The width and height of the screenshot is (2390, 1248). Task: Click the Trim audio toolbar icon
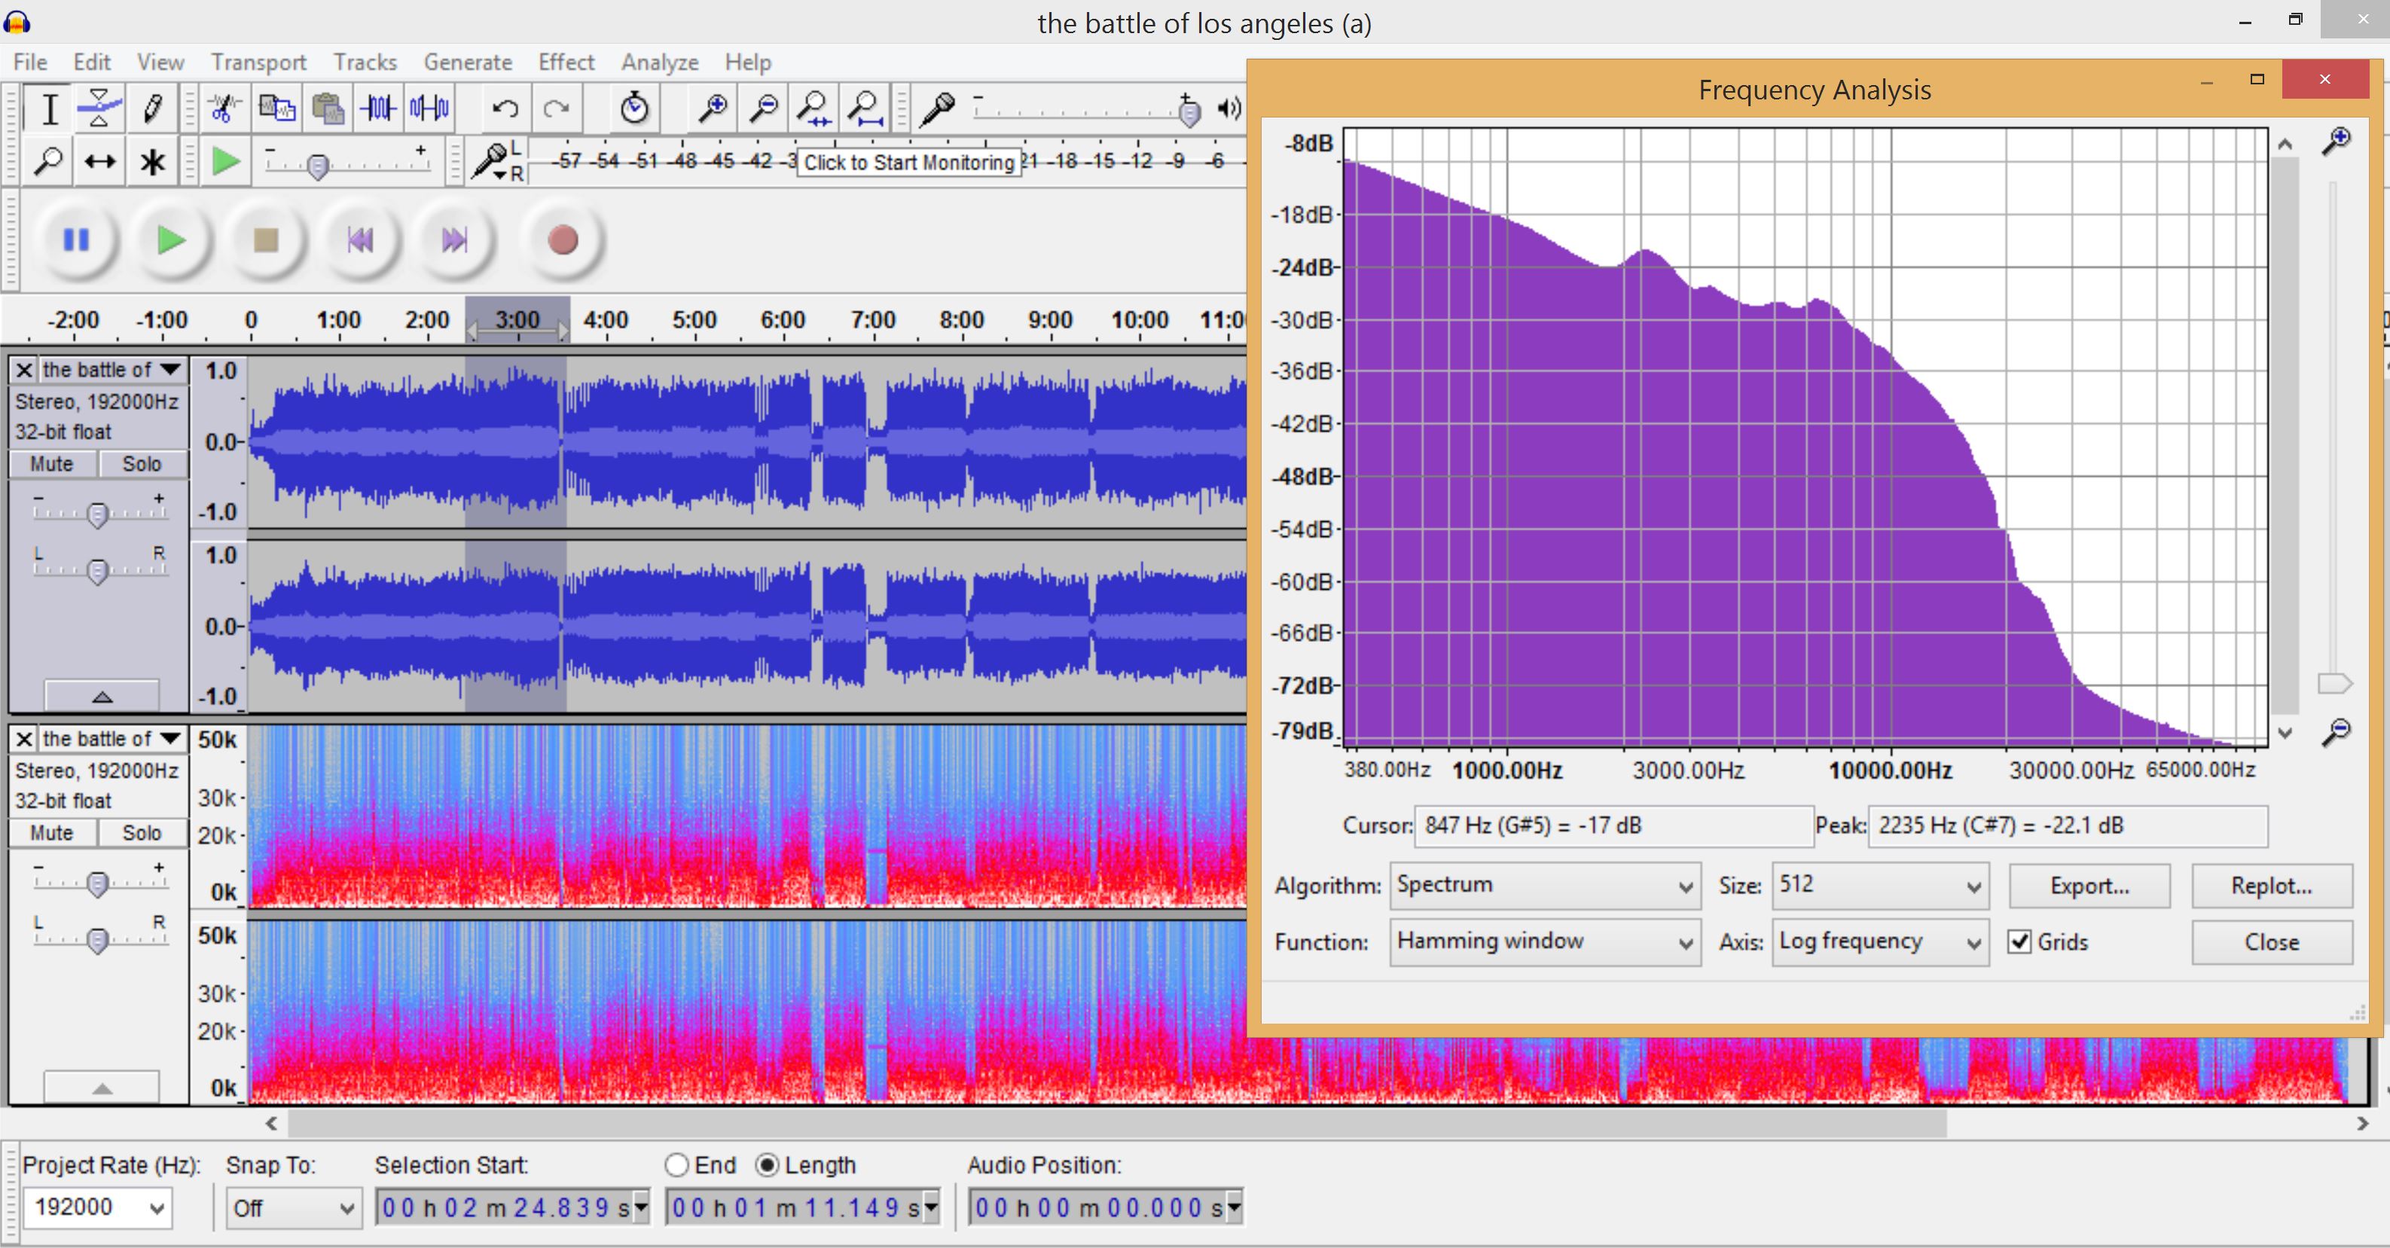click(379, 108)
